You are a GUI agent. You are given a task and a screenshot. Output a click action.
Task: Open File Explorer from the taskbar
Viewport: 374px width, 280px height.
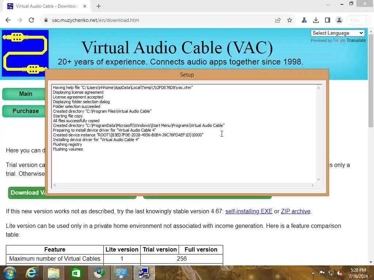click(x=54, y=273)
